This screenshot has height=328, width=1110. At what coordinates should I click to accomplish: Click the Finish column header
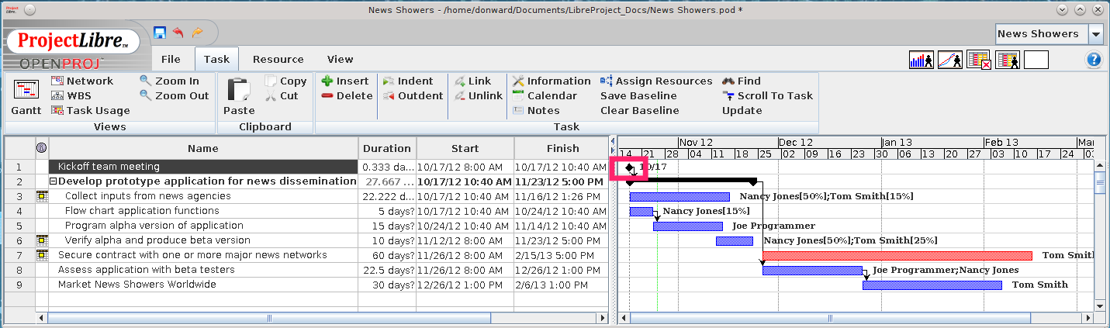tap(562, 148)
